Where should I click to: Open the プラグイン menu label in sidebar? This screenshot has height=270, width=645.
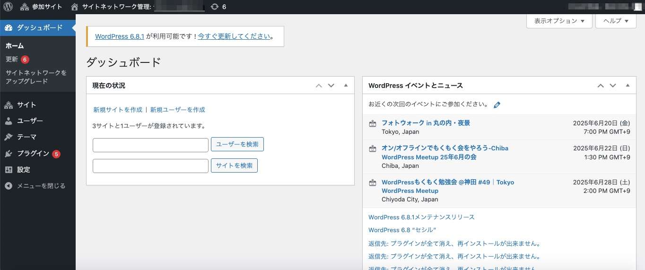[33, 154]
